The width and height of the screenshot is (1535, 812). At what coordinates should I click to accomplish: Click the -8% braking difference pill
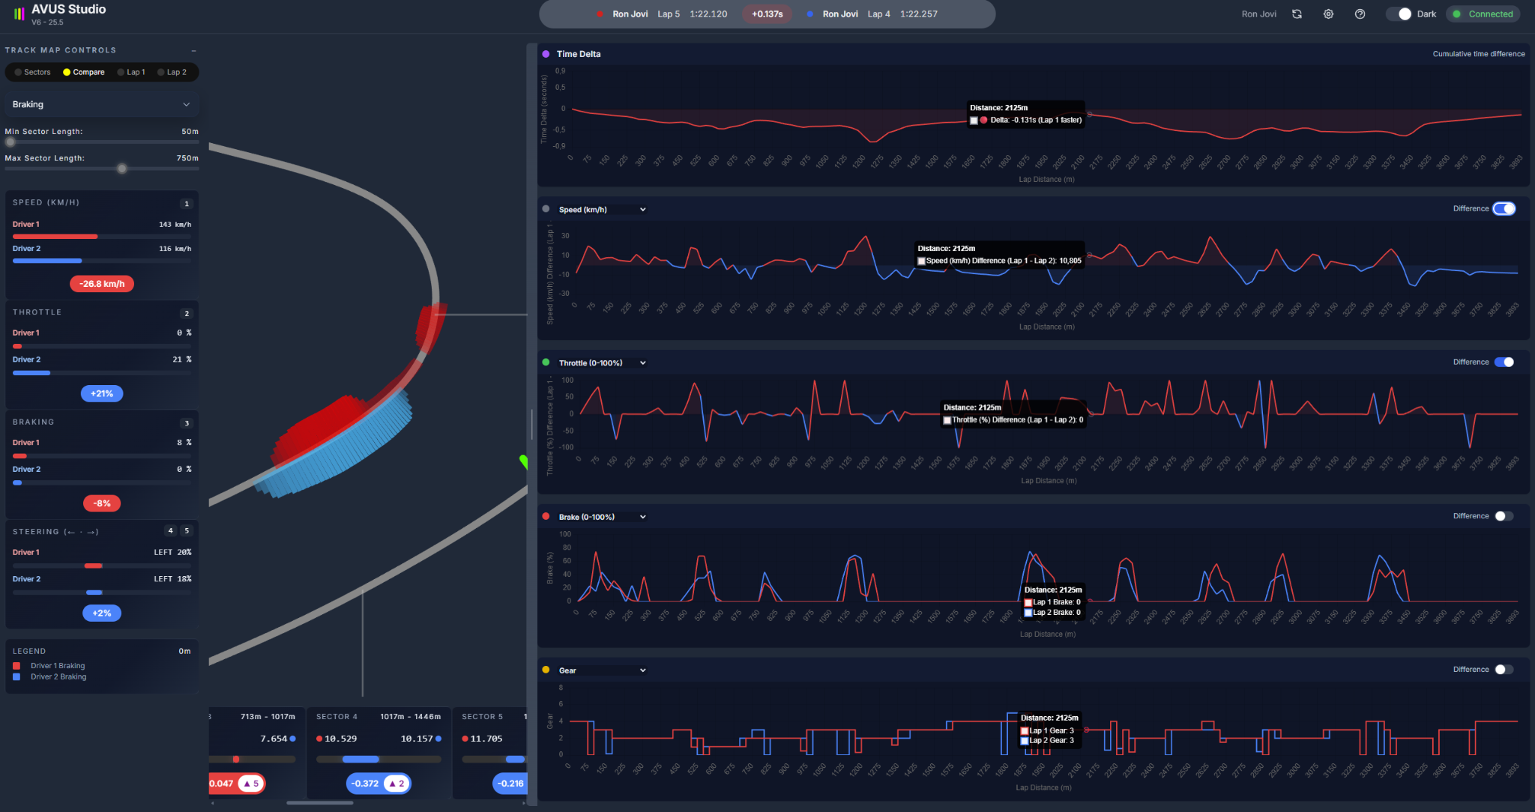[102, 503]
